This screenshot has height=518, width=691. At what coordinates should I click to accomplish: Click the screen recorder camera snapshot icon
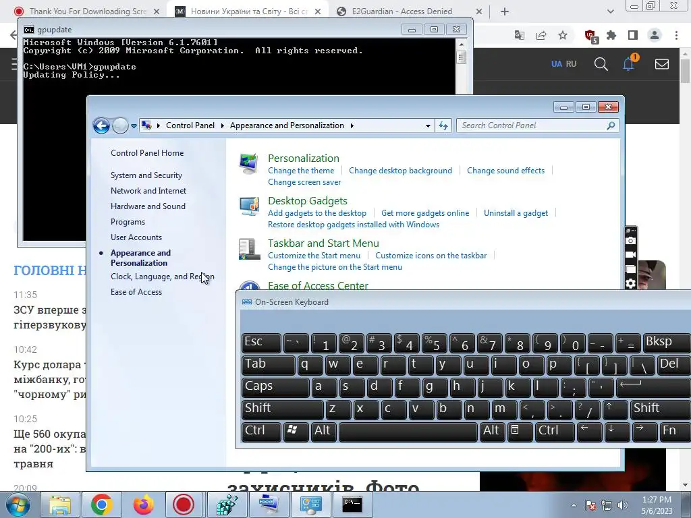(631, 241)
